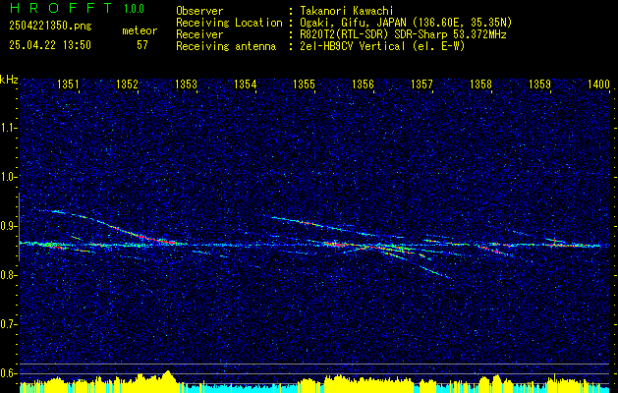Click the kHz axis unit label
Viewport: 618px width, 393px height.
click(9, 80)
